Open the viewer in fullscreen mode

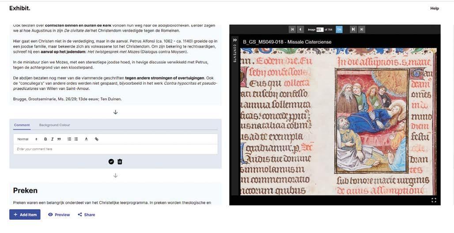click(434, 200)
